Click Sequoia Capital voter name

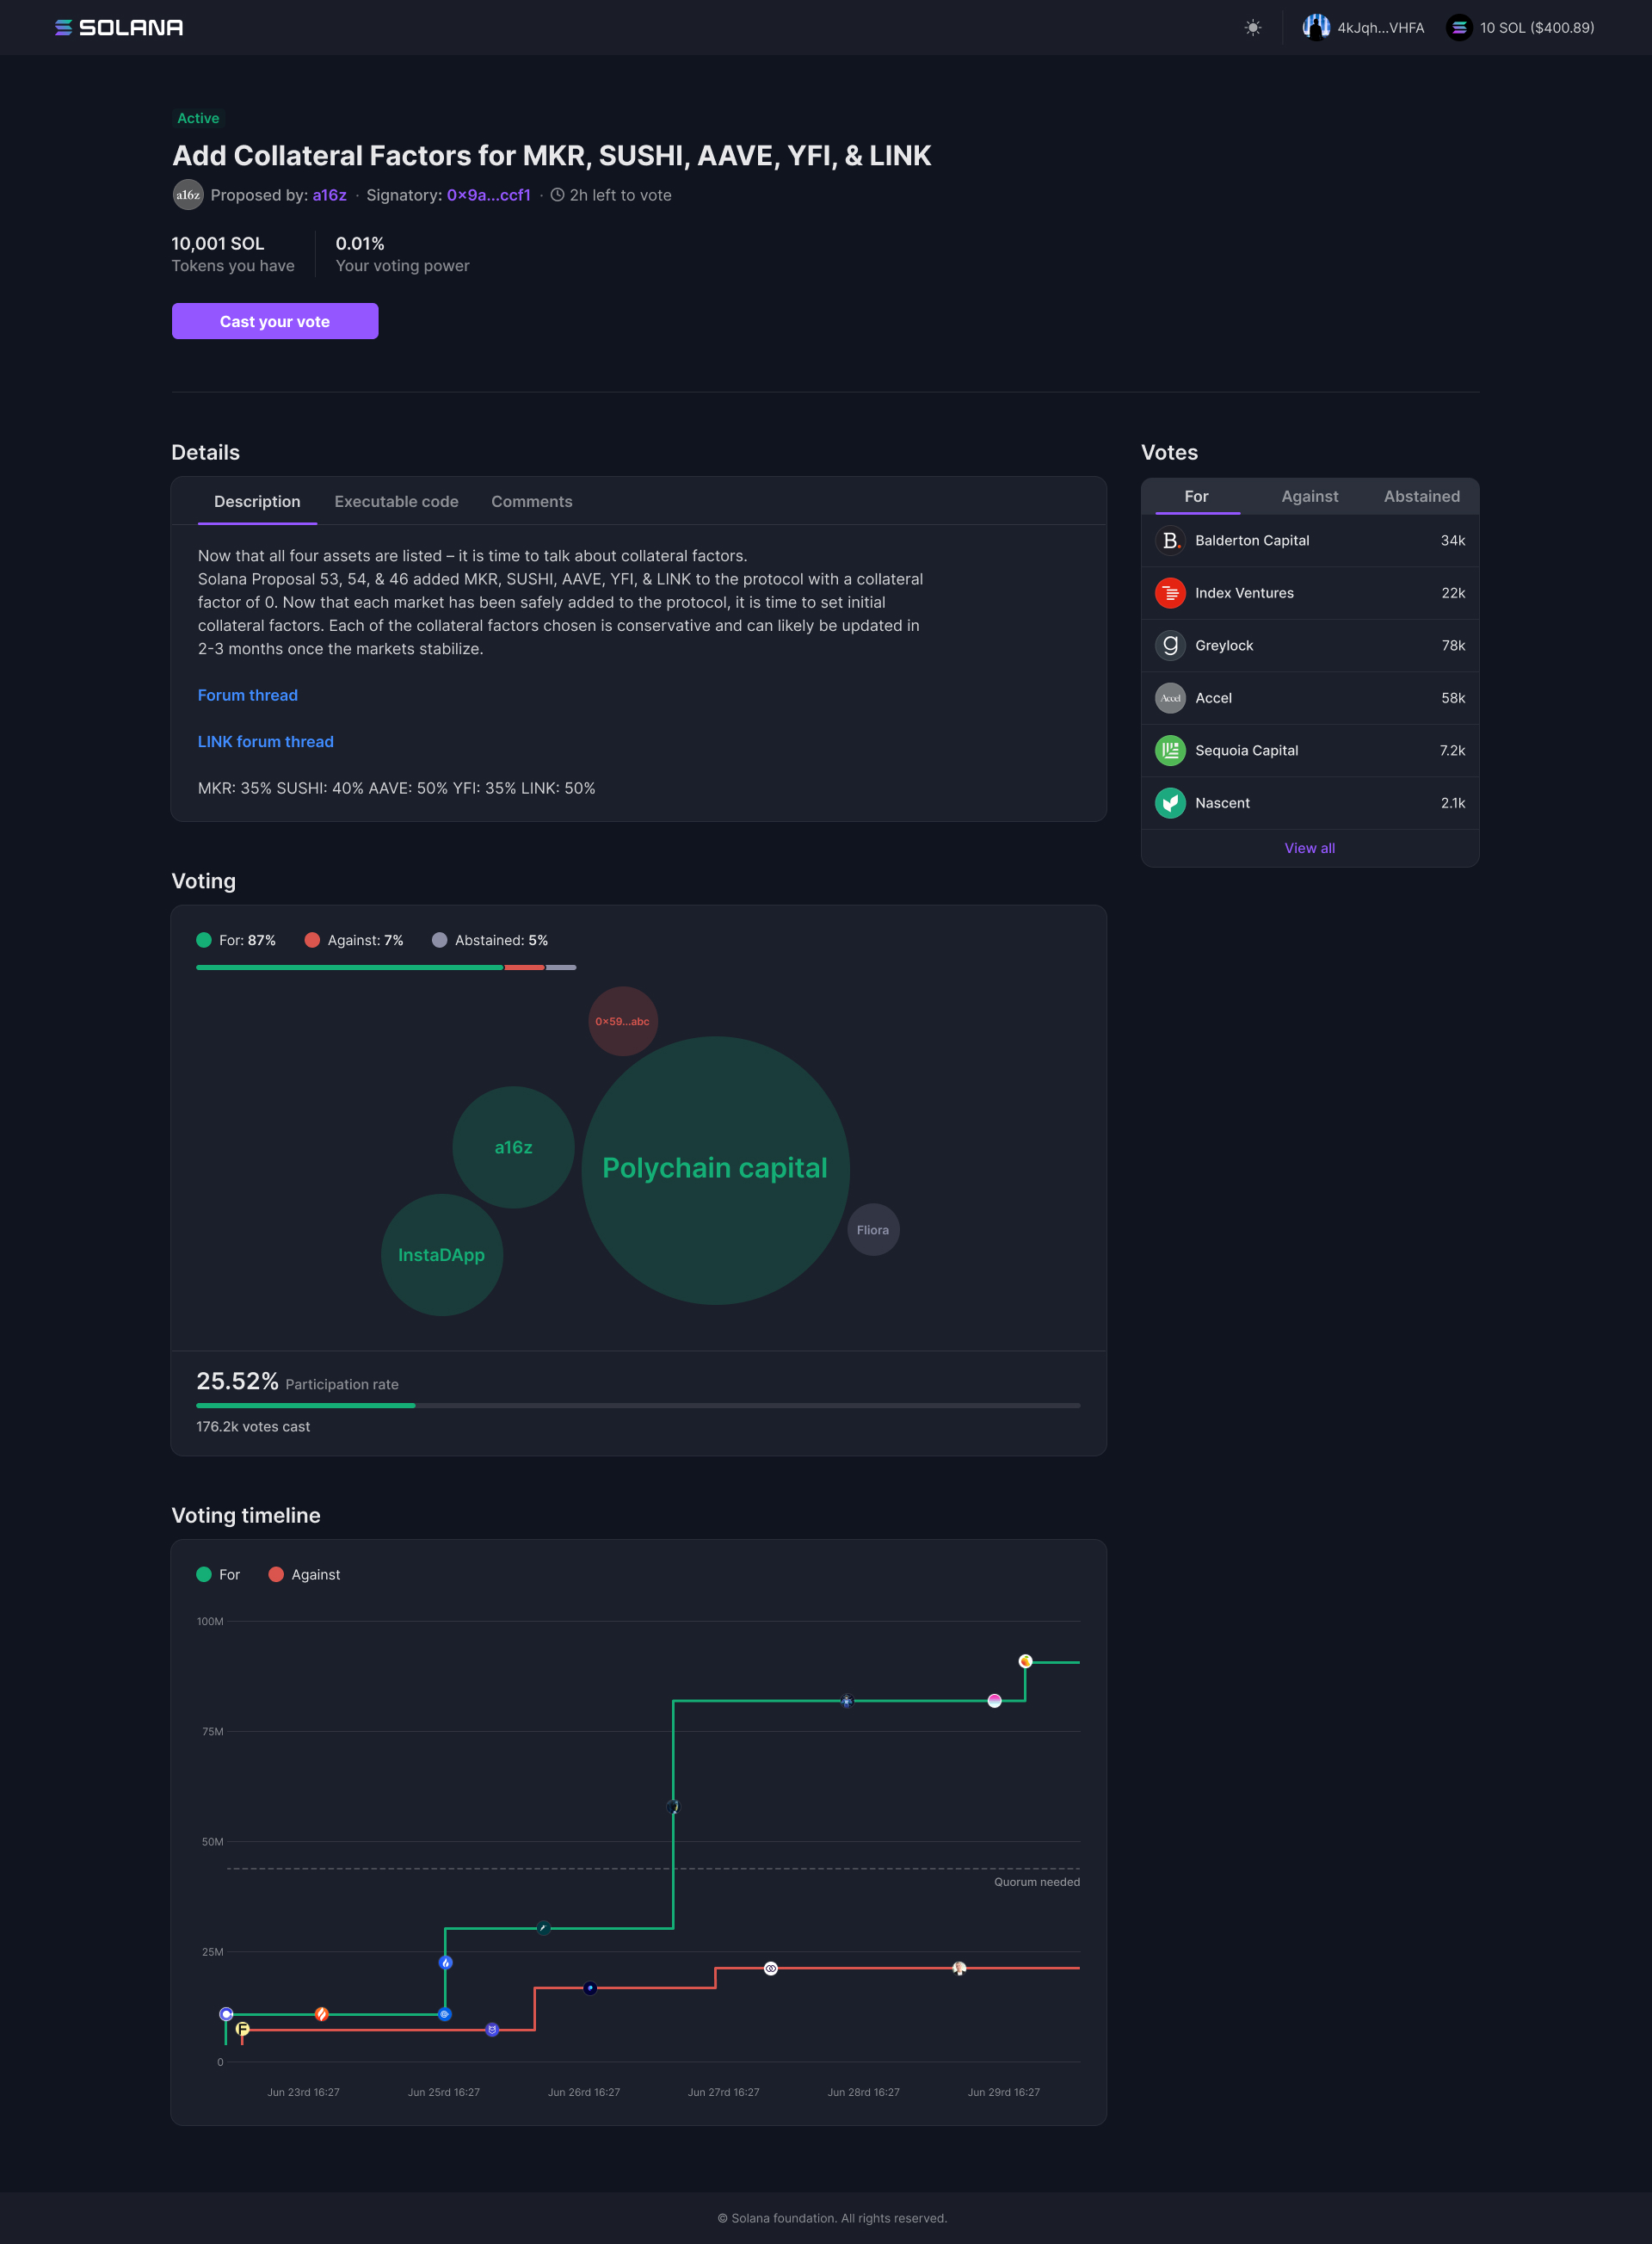point(1246,751)
